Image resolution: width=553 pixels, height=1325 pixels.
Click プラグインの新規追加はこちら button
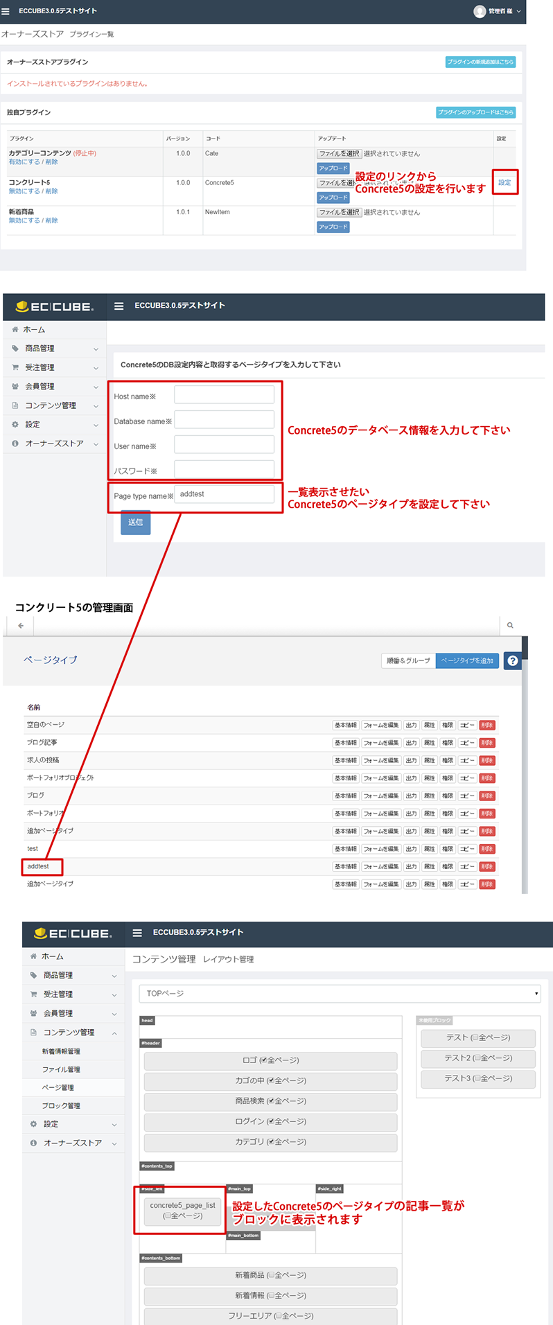[x=480, y=62]
